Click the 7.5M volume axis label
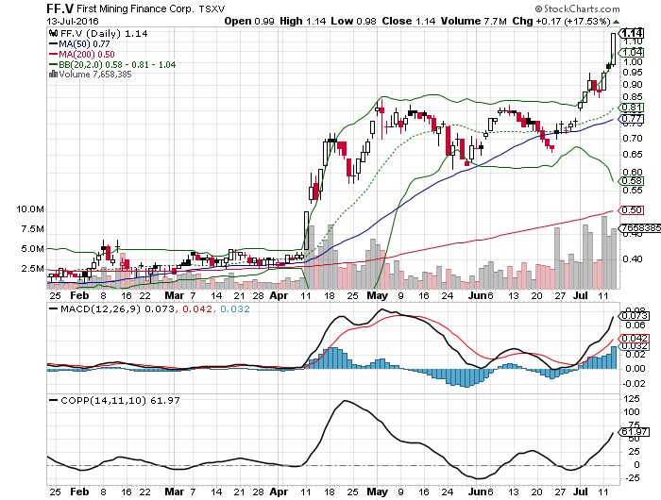Viewport: 661px width, 500px height. 32,229
